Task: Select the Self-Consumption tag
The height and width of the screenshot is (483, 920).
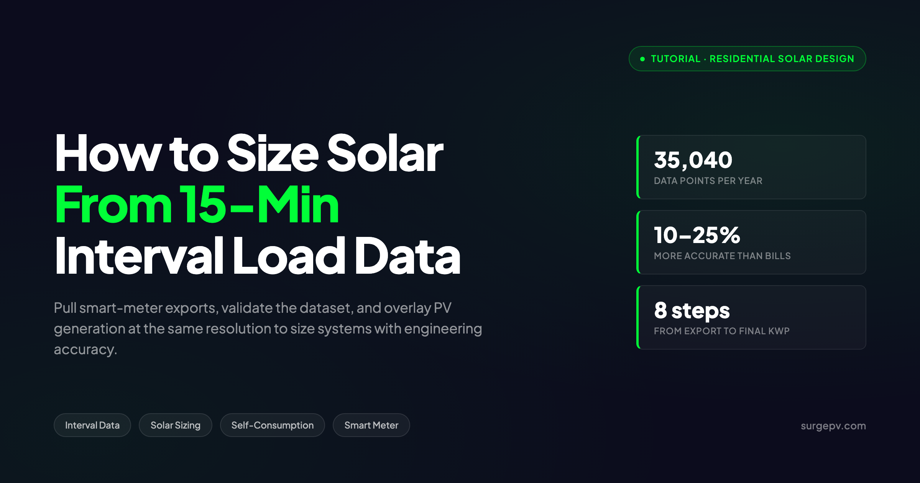Action: click(x=273, y=425)
